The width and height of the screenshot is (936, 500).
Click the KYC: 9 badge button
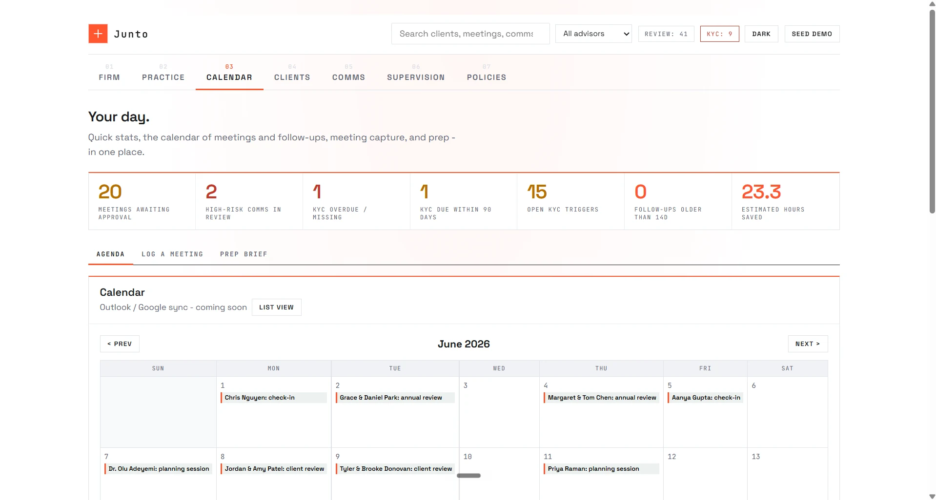[x=719, y=34]
